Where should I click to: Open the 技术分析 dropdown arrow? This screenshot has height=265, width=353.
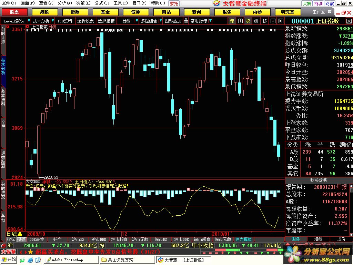[53, 21]
